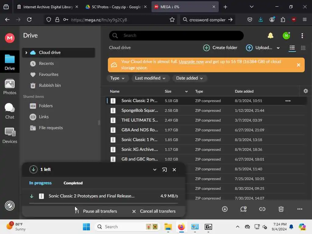Click the Upload button
This screenshot has height=234, width=312.
click(259, 48)
